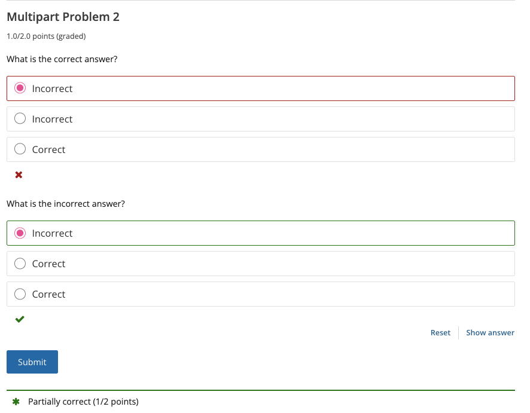The width and height of the screenshot is (530, 413).
Task: Click the green-bordered 'Incorrect' label text
Action: [52, 233]
